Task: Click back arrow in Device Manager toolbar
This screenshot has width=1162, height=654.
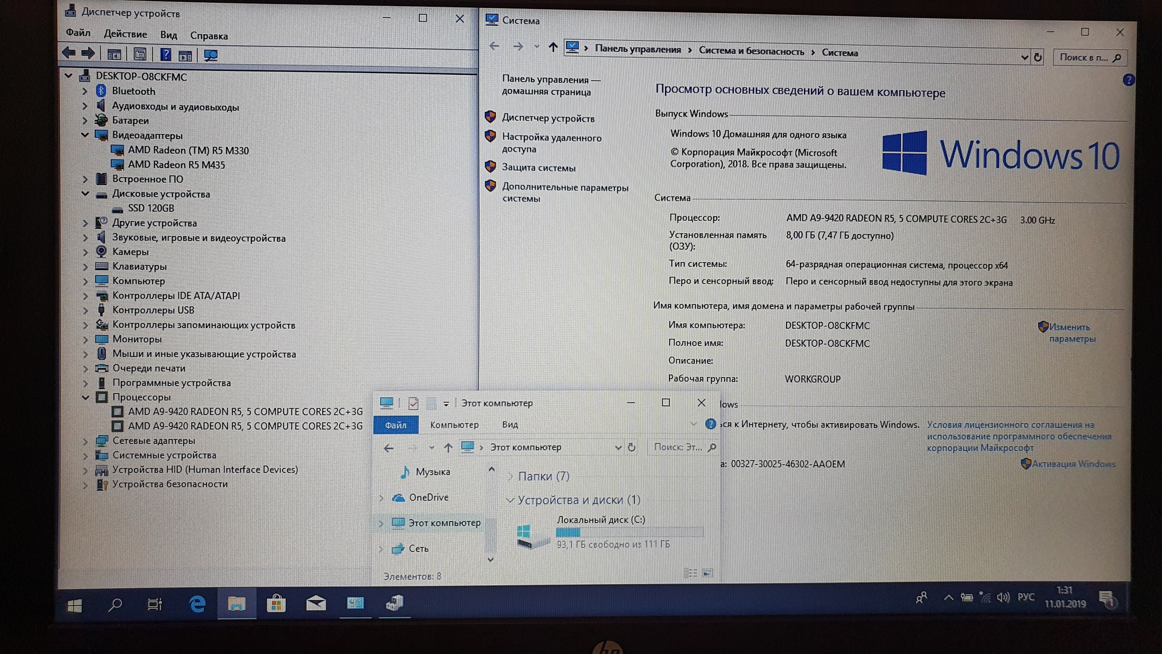Action: click(x=69, y=53)
